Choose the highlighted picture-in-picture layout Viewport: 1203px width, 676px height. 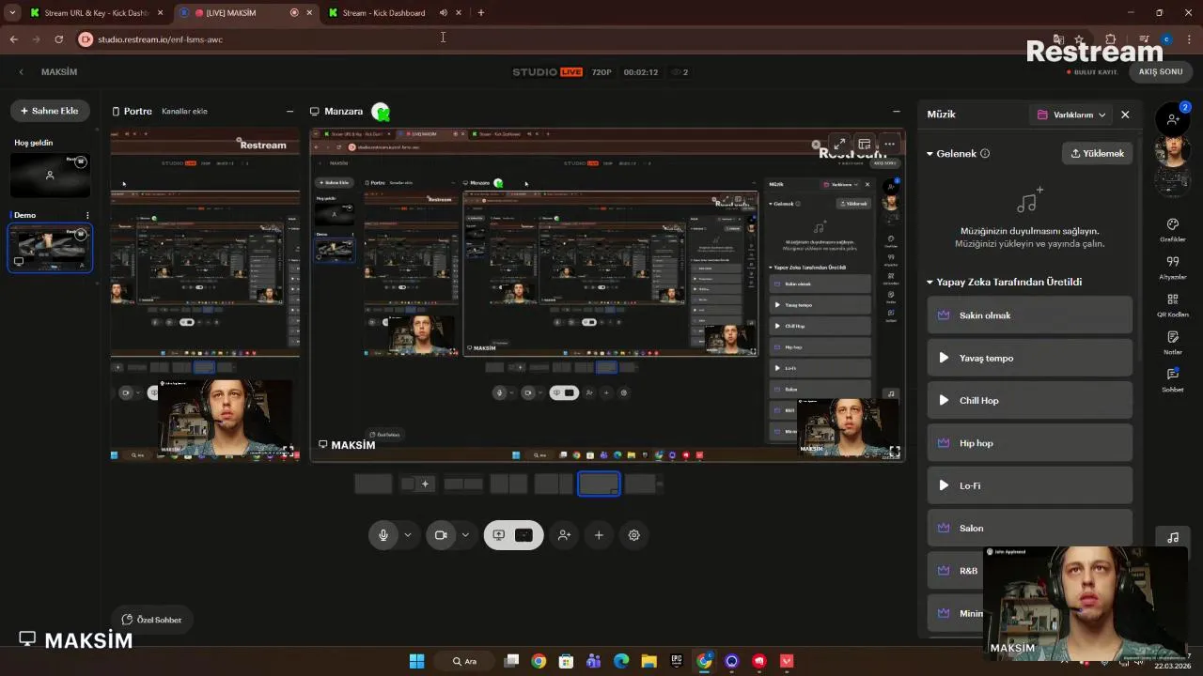click(599, 484)
